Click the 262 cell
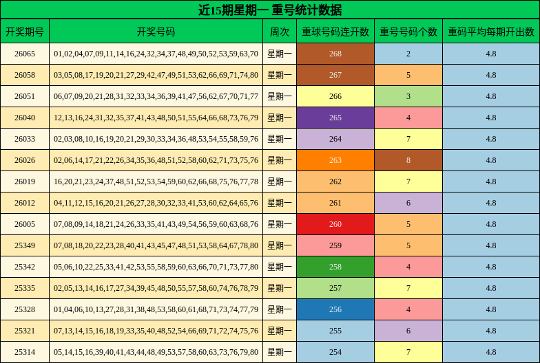Viewport: 540px width, 363px height. click(x=335, y=181)
